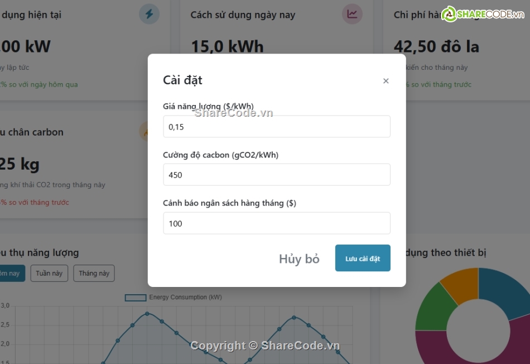Image resolution: width=530 pixels, height=364 pixels.
Task: Select the Cảnh báo ngân sách hàng tháng field
Action: click(276, 223)
